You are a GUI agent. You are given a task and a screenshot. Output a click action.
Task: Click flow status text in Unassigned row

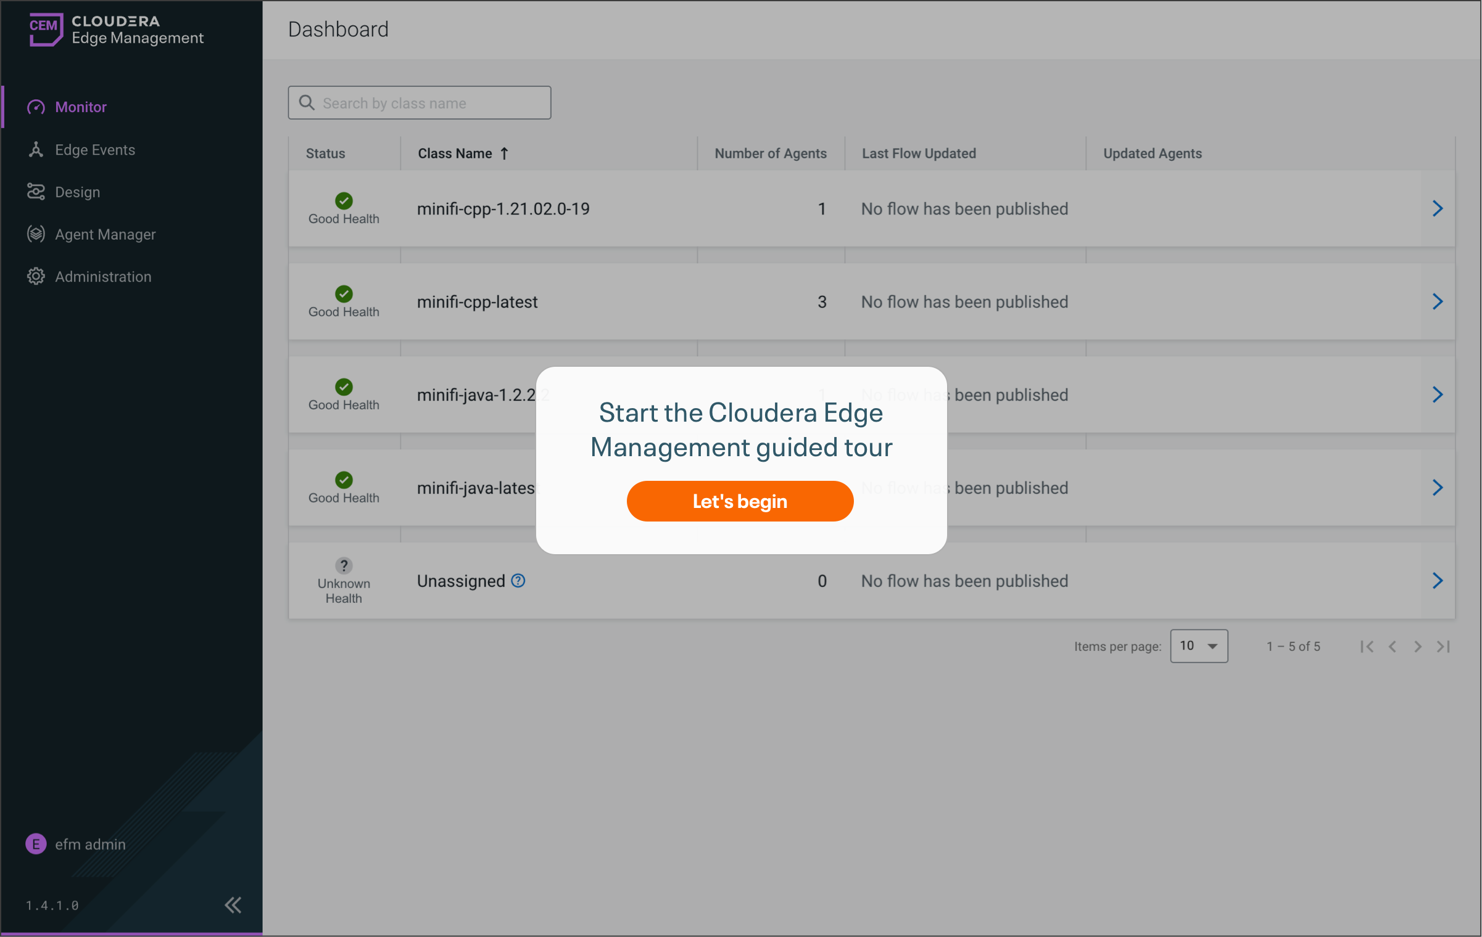pyautogui.click(x=964, y=581)
